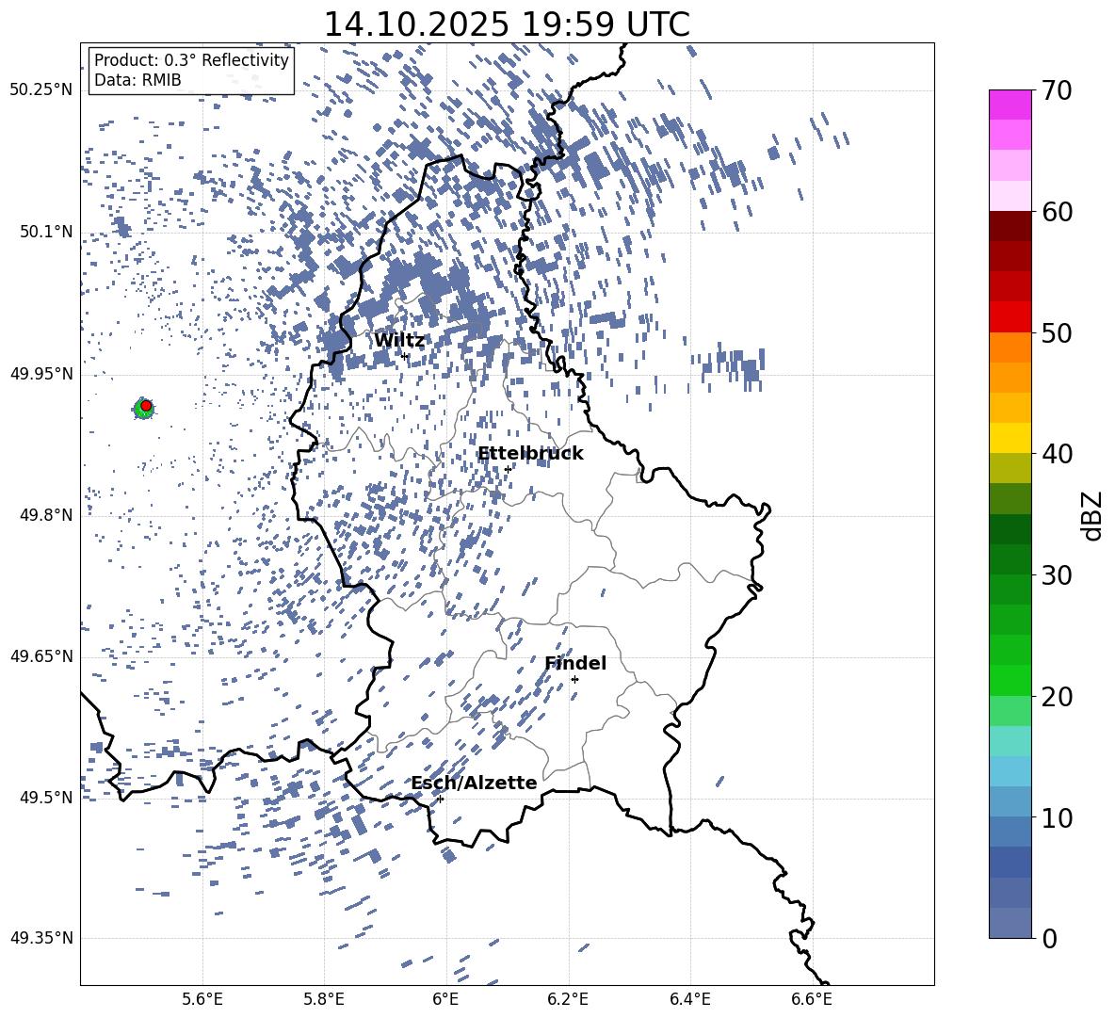Click the Wiltz location cross marker

click(405, 356)
